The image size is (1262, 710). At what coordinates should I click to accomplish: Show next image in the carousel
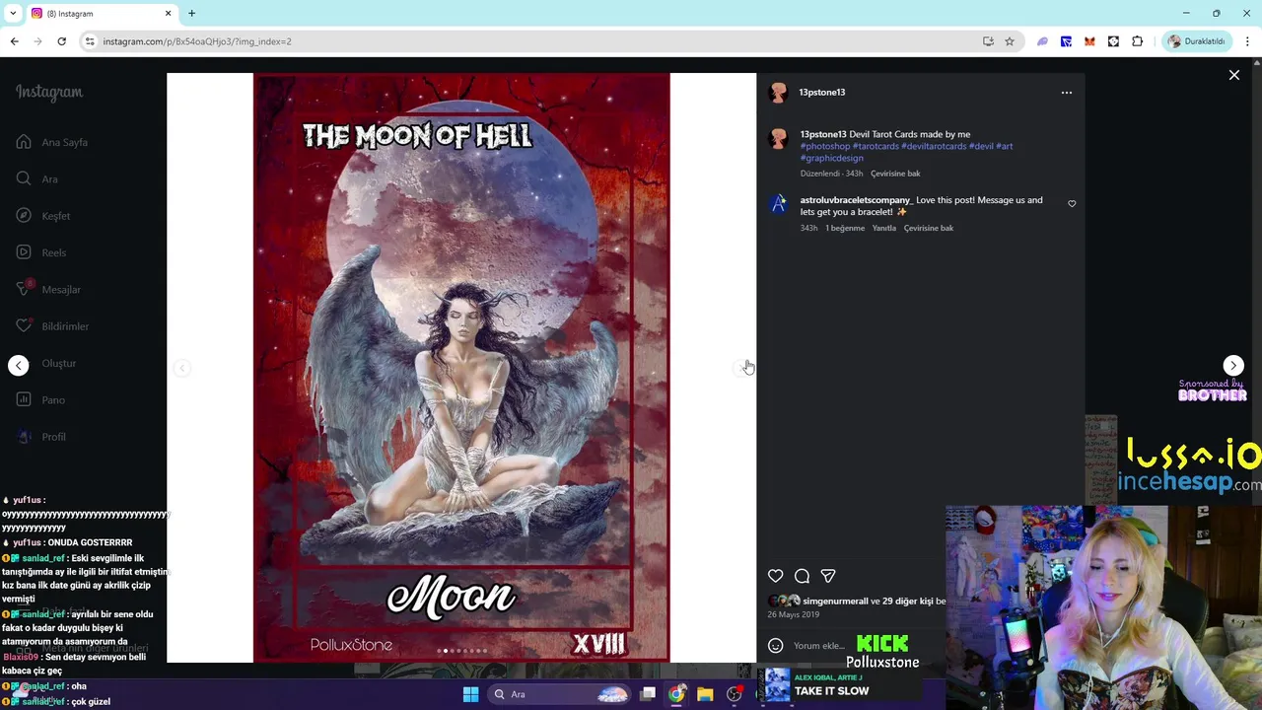pos(741,368)
